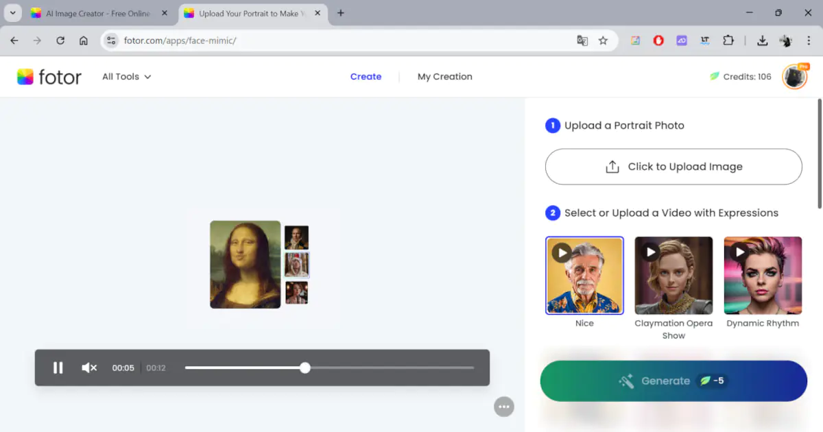Open the colorful square extension icon

tap(635, 40)
